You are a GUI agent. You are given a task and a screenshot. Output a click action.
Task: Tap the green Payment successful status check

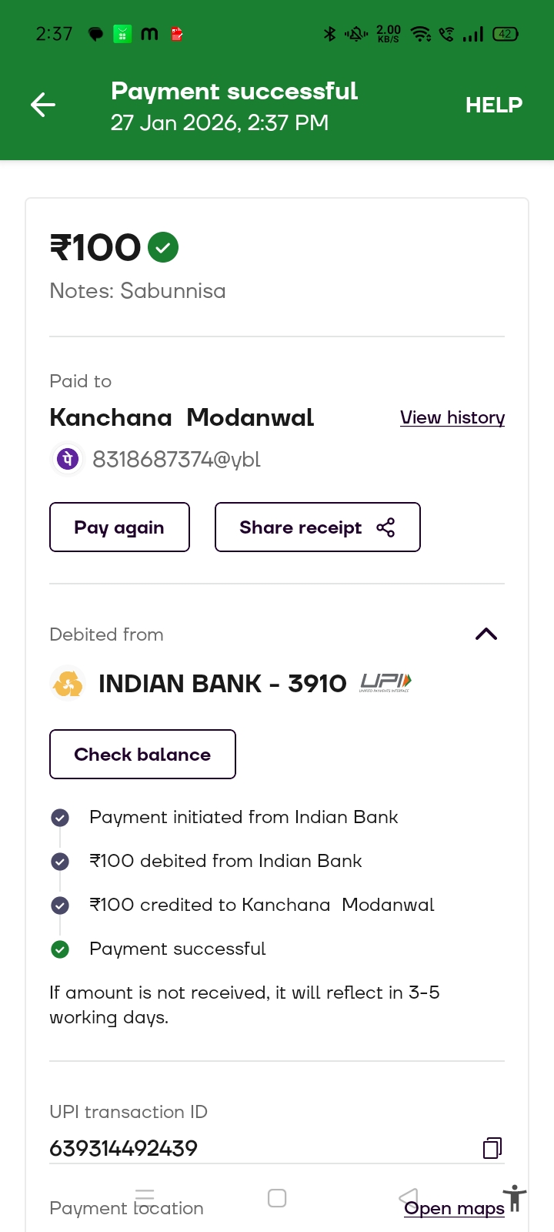pos(60,949)
